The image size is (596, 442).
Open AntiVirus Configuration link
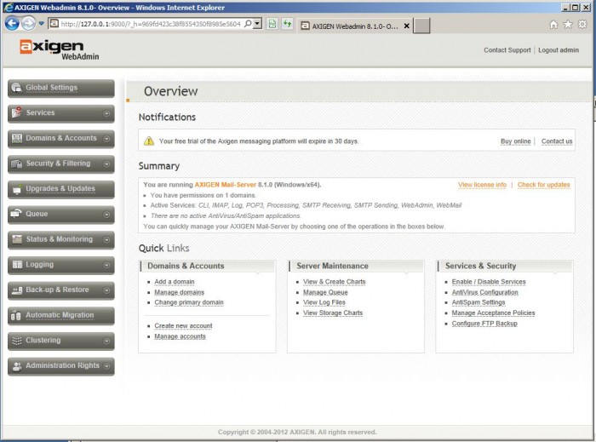(x=484, y=292)
